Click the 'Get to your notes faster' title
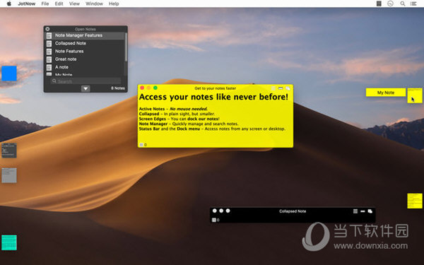The width and height of the screenshot is (424, 265). tap(216, 88)
